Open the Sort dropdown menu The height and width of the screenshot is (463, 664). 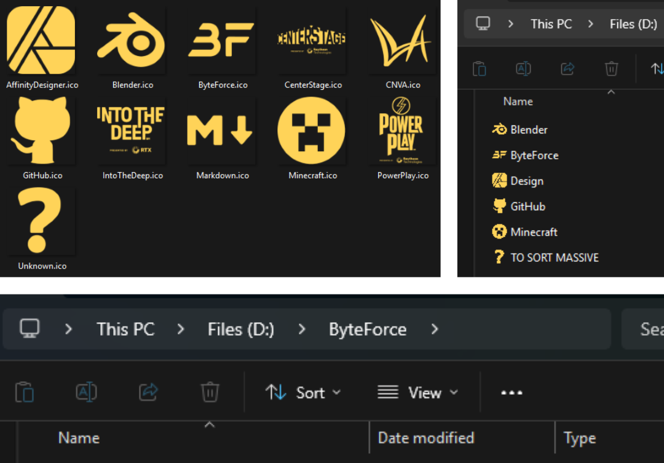click(x=303, y=392)
